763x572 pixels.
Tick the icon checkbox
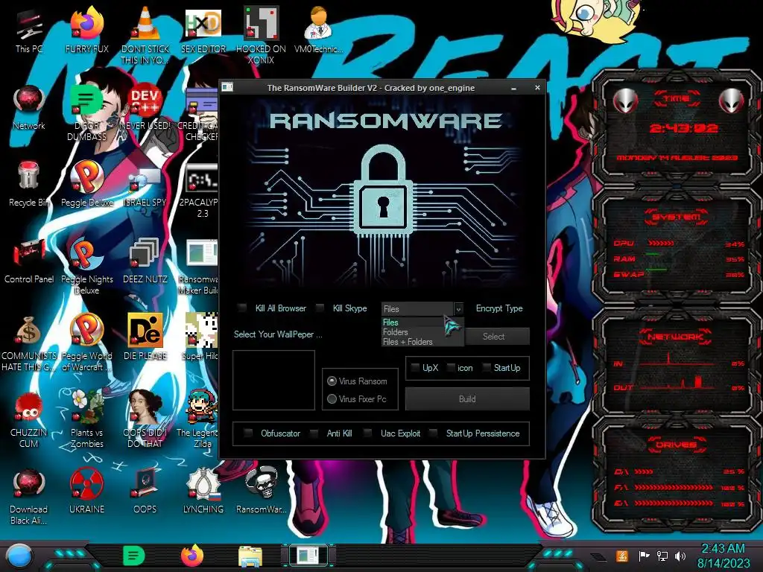click(x=451, y=368)
